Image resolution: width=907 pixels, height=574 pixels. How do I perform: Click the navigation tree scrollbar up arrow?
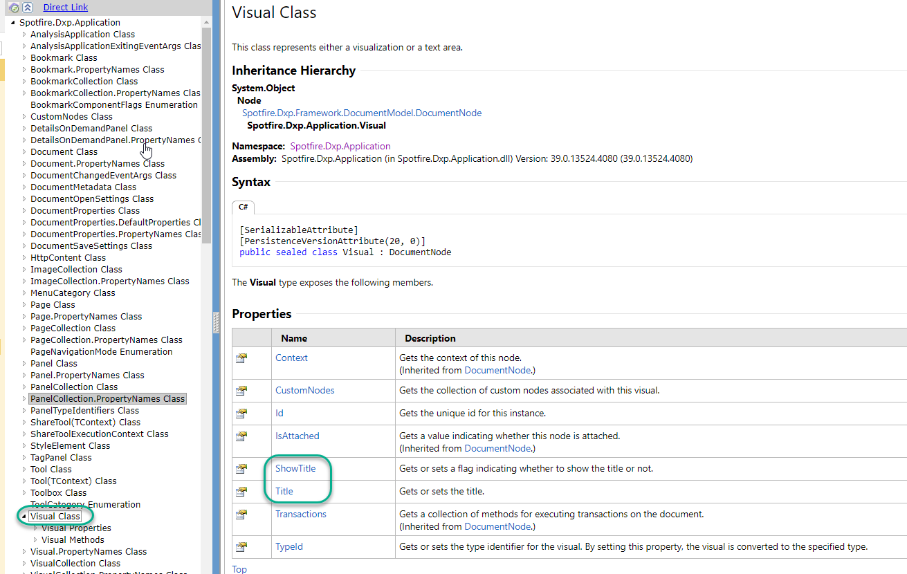point(206,23)
